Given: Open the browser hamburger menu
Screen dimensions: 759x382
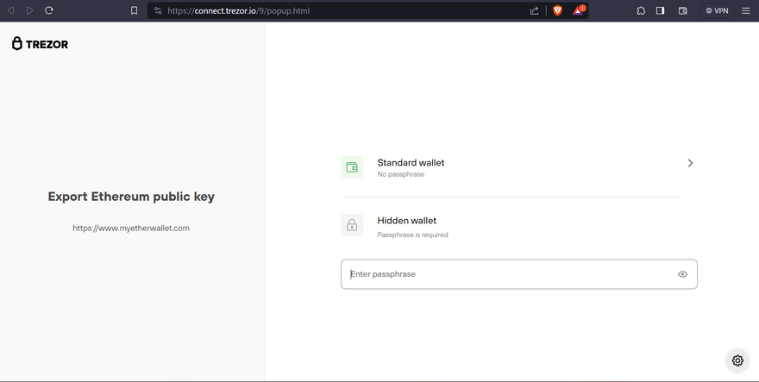Looking at the screenshot, I should pos(746,10).
